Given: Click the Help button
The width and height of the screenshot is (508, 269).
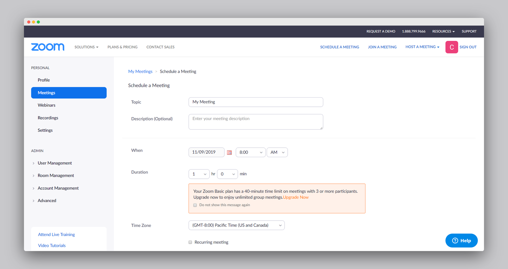Looking at the screenshot, I should tap(461, 240).
